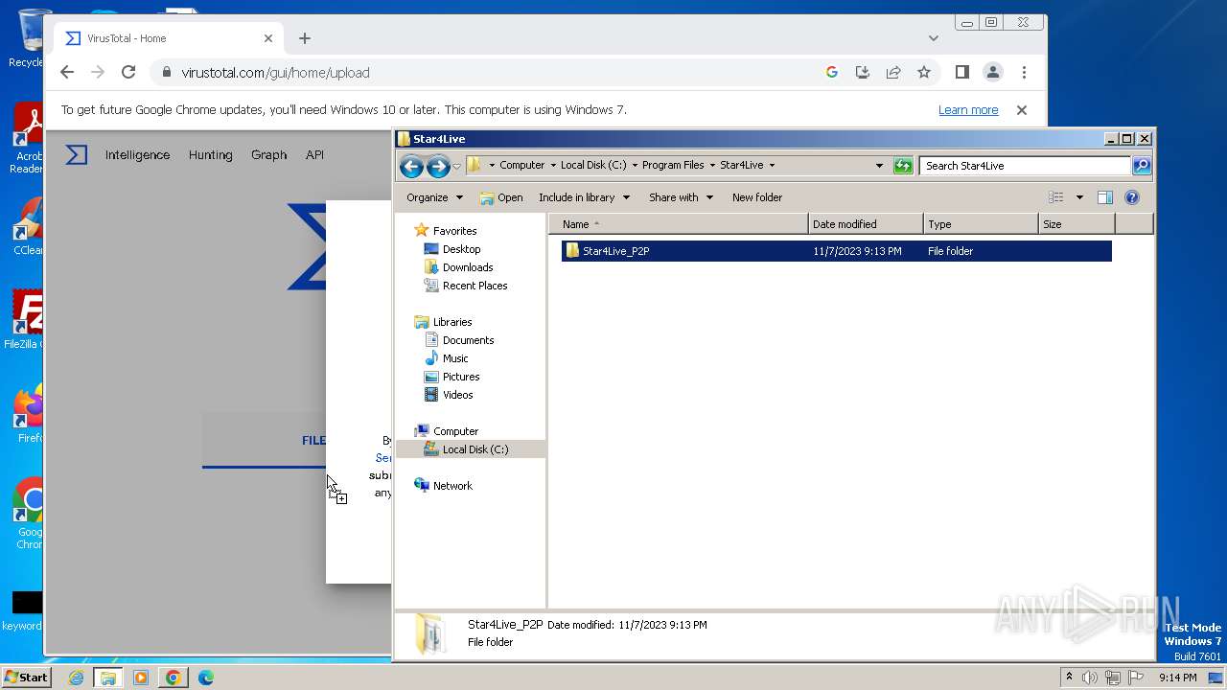
Task: Open the Videos library
Action: click(457, 395)
